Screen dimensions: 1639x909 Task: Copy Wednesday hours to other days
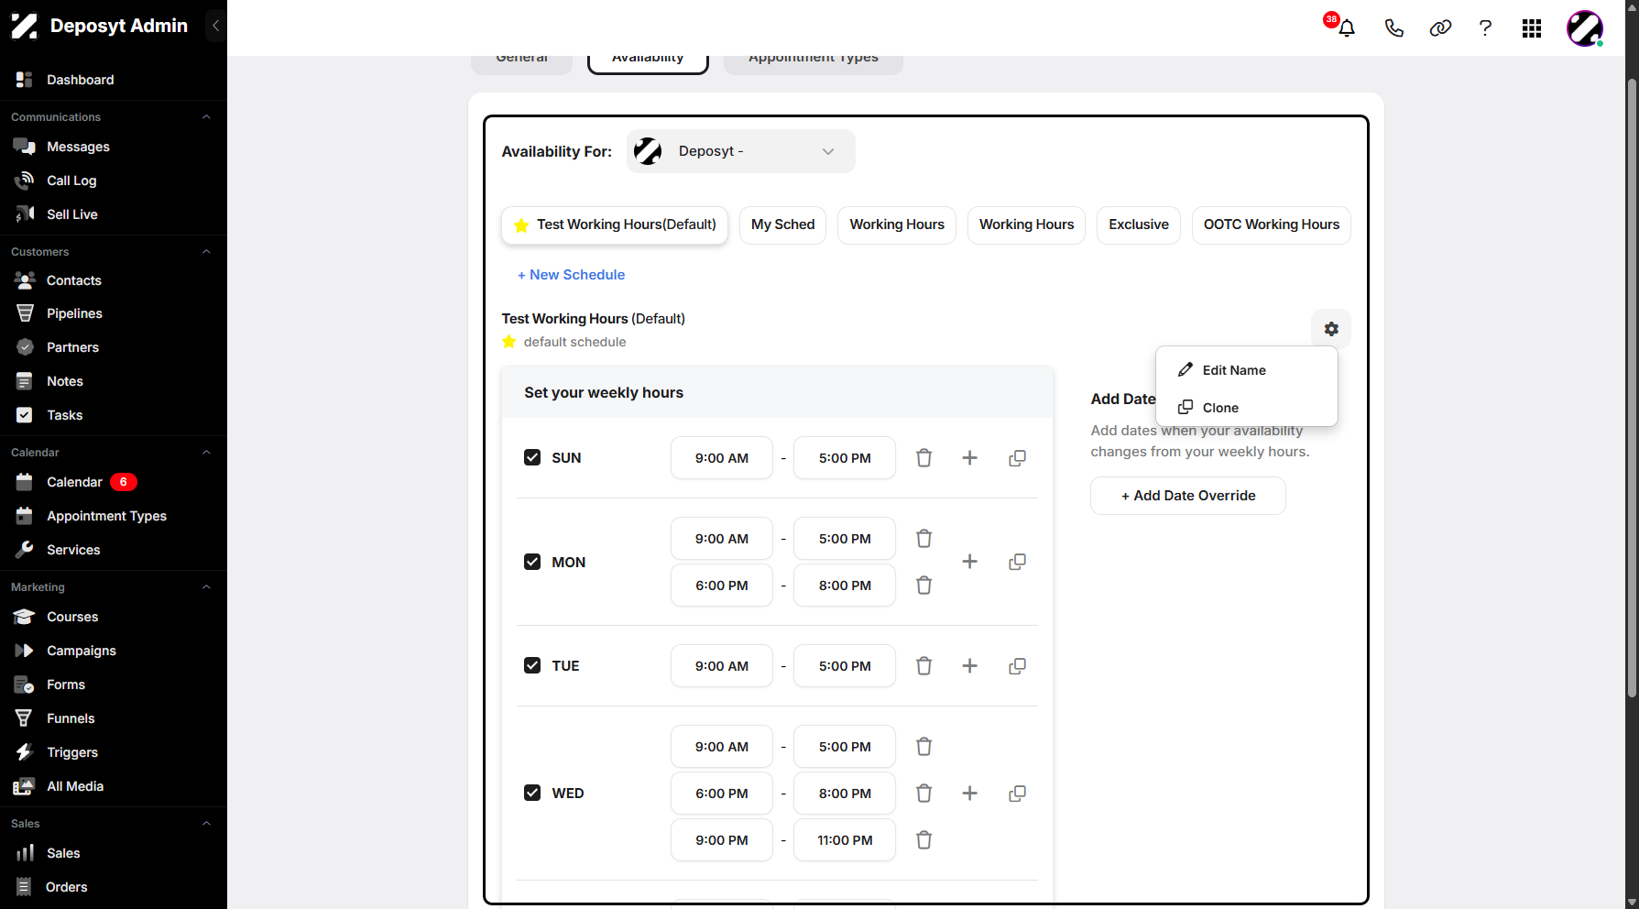point(1017,794)
